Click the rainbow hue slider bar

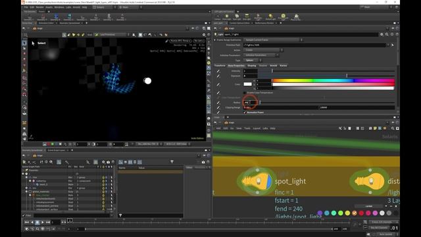point(334,80)
